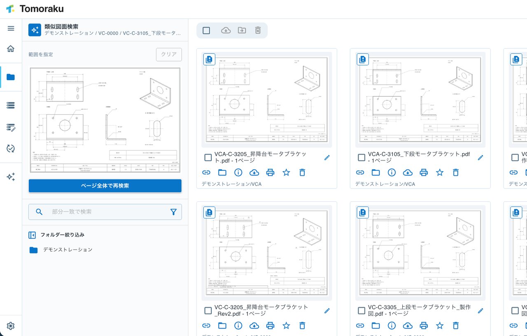Check the VCA-C-3105 下段モータブラケット checkbox
527x336 pixels.
[361, 157]
